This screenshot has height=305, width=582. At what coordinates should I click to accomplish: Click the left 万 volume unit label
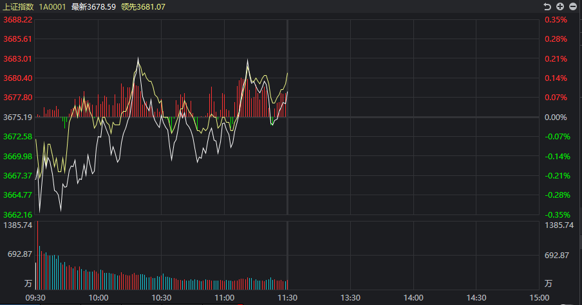[28, 284]
